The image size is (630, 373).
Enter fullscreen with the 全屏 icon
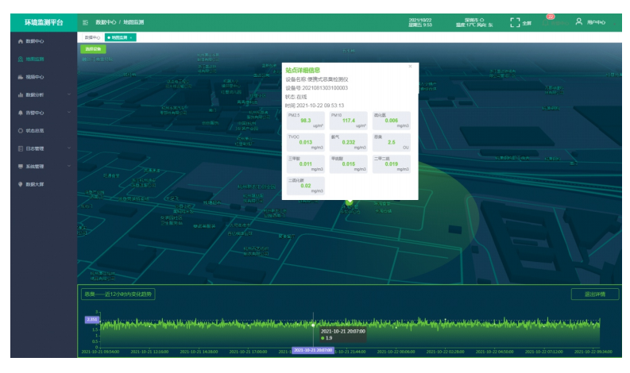[515, 22]
